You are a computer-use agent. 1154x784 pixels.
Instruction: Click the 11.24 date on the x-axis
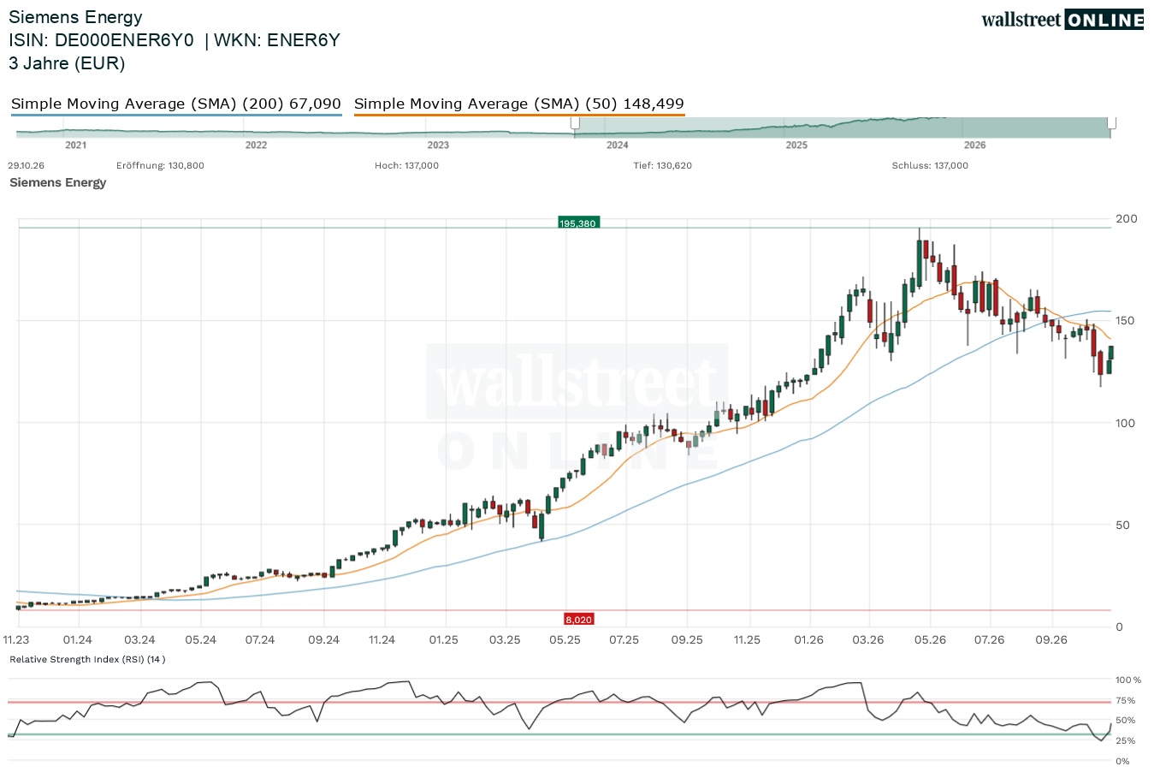(382, 640)
